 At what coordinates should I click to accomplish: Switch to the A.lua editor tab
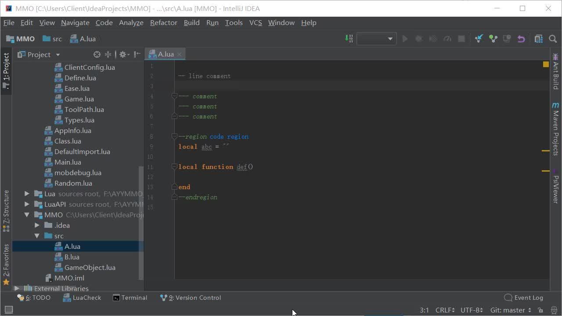[x=166, y=54]
